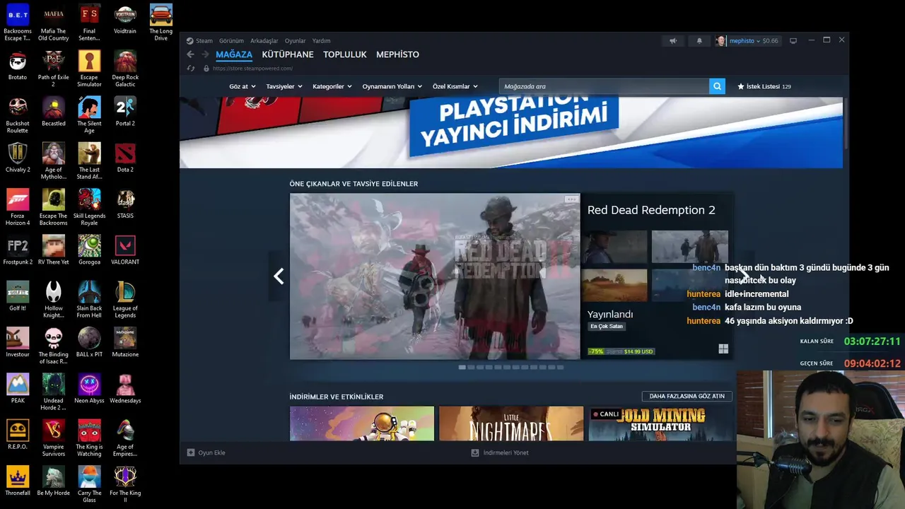Viewport: 905px width, 509px height.
Task: Open the Yardım menu
Action: 321,41
